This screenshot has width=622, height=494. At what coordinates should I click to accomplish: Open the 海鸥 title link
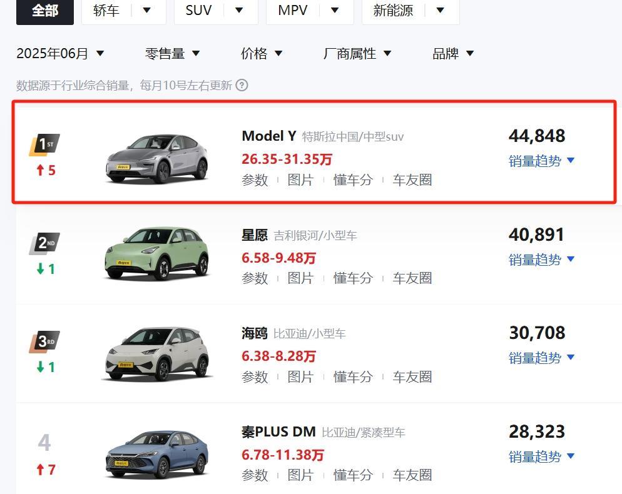[x=255, y=333]
